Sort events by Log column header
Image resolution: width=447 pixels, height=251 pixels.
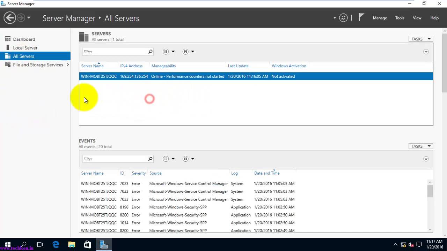tap(234, 173)
